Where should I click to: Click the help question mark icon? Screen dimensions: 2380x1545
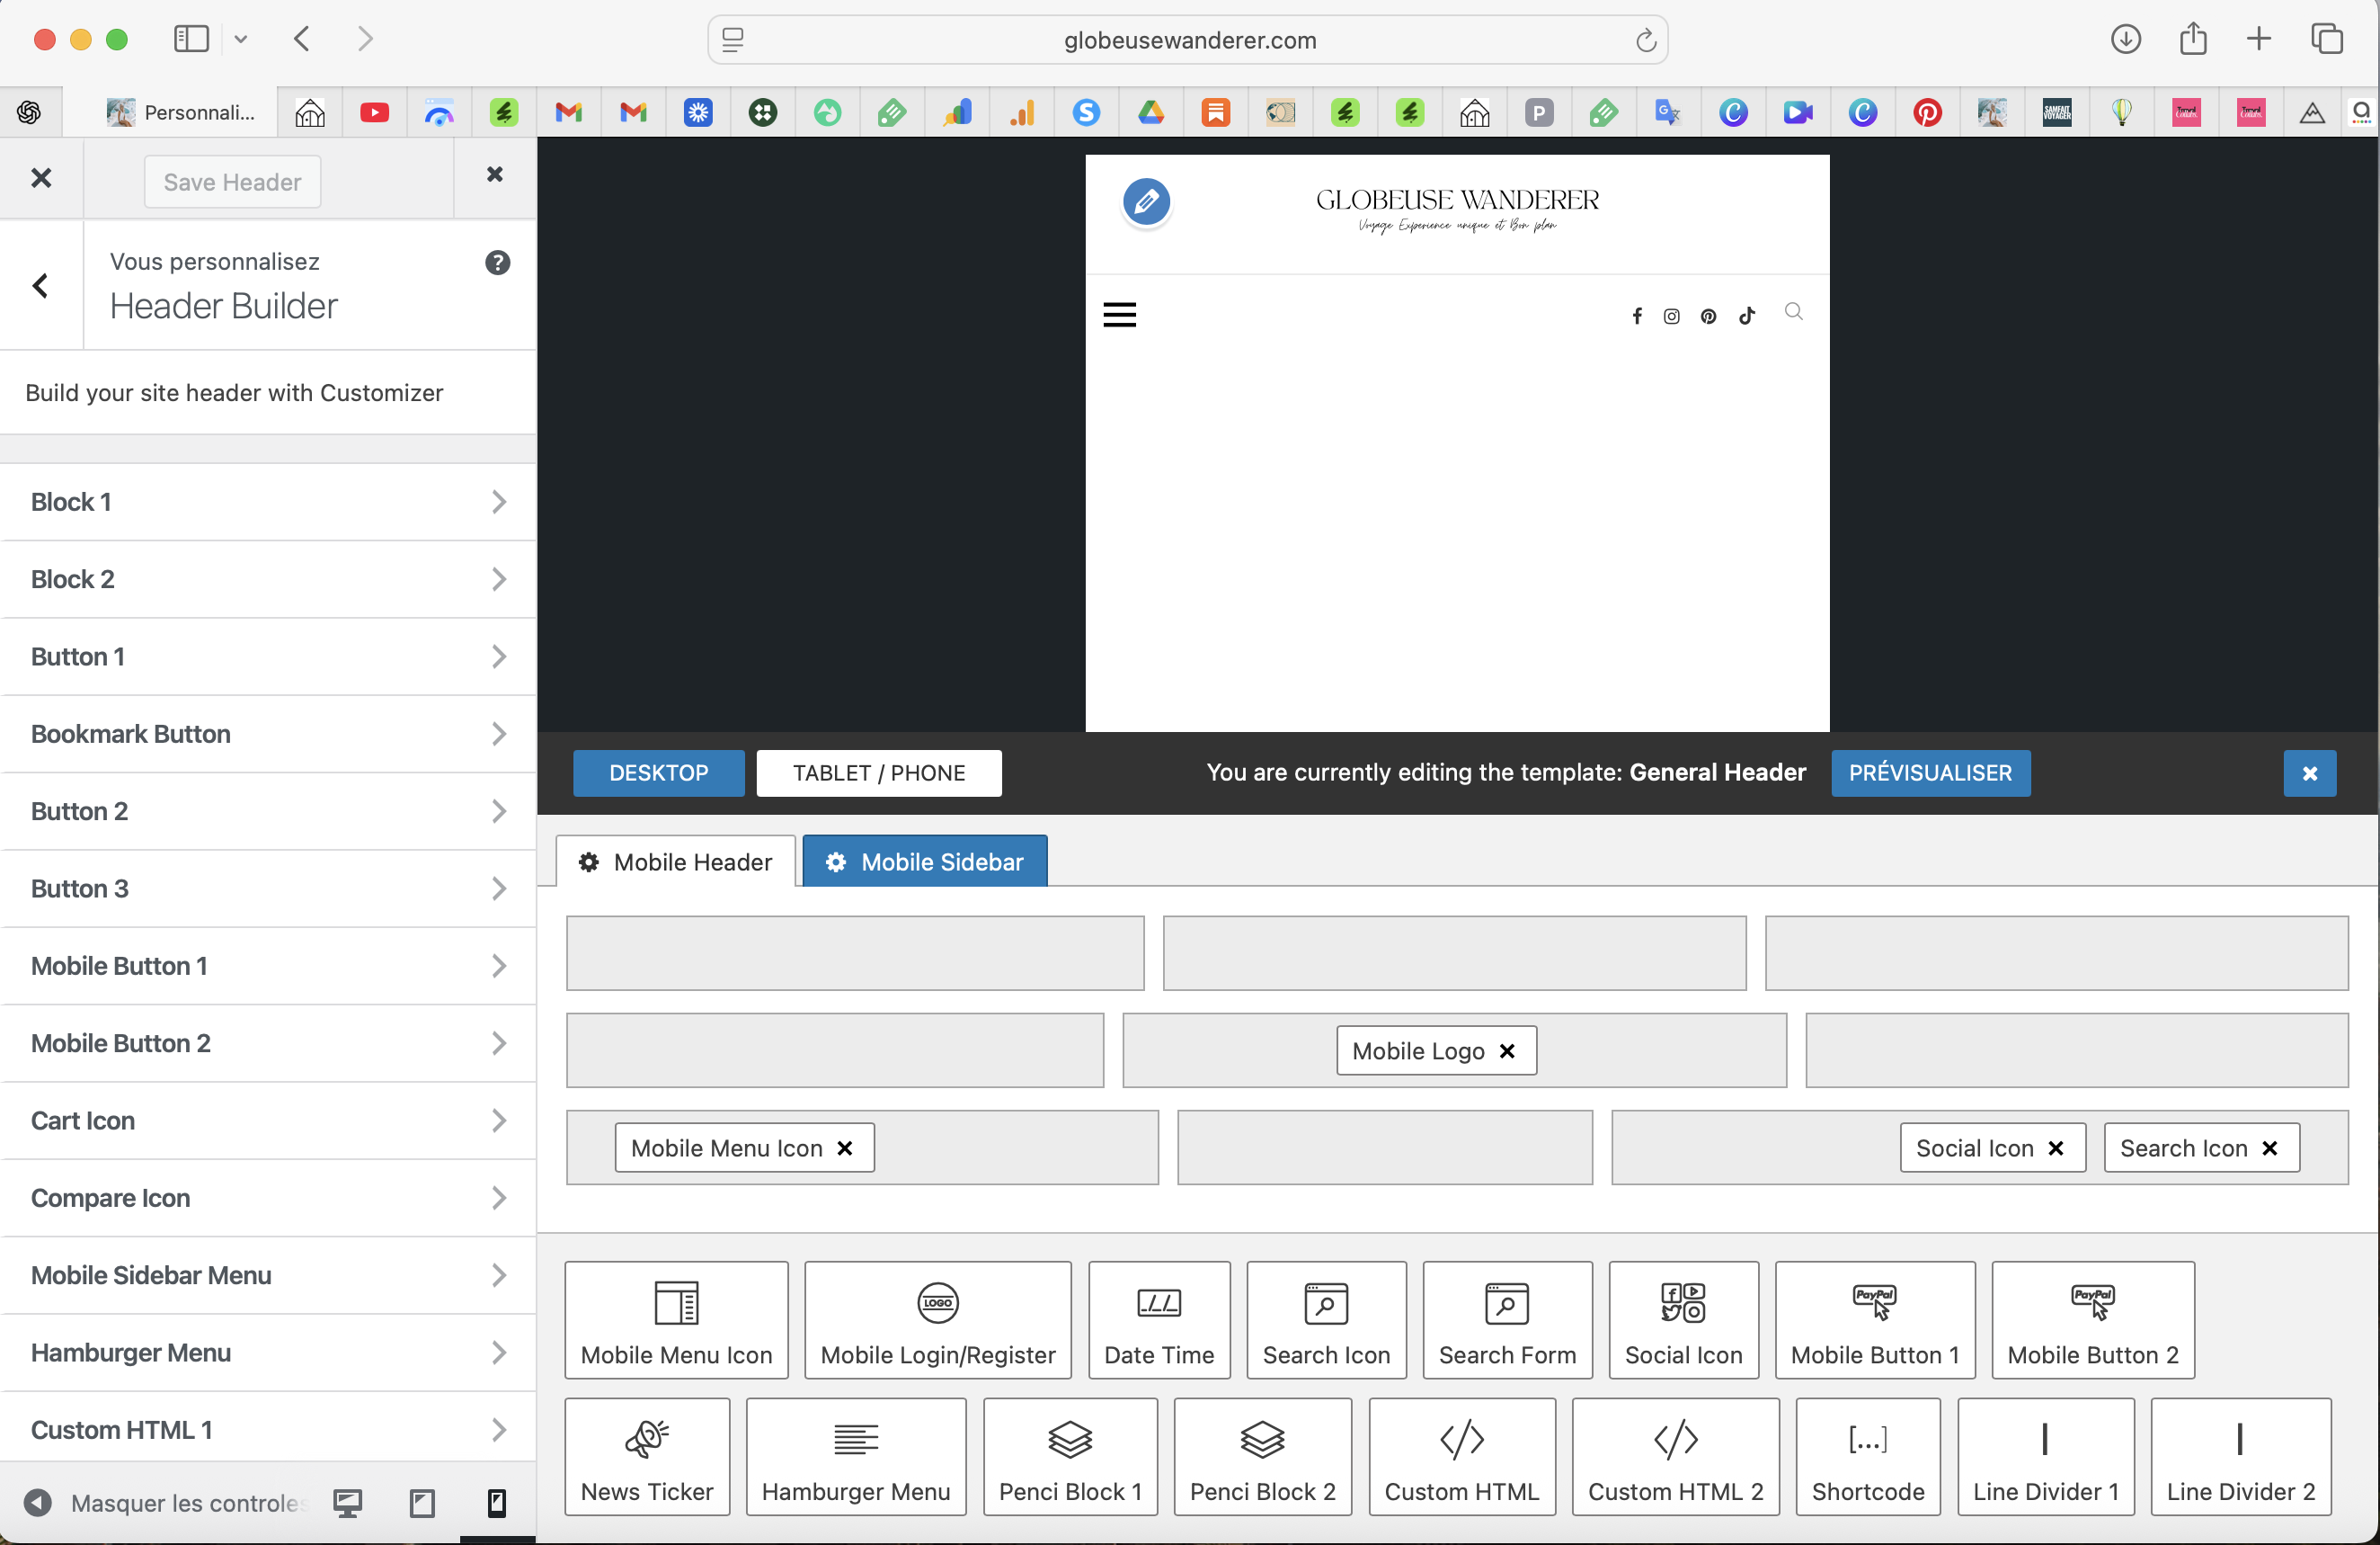[497, 263]
